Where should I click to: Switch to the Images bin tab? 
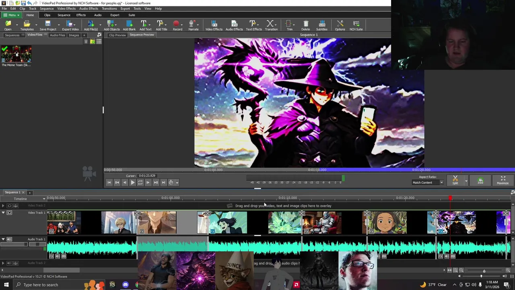pyautogui.click(x=74, y=35)
